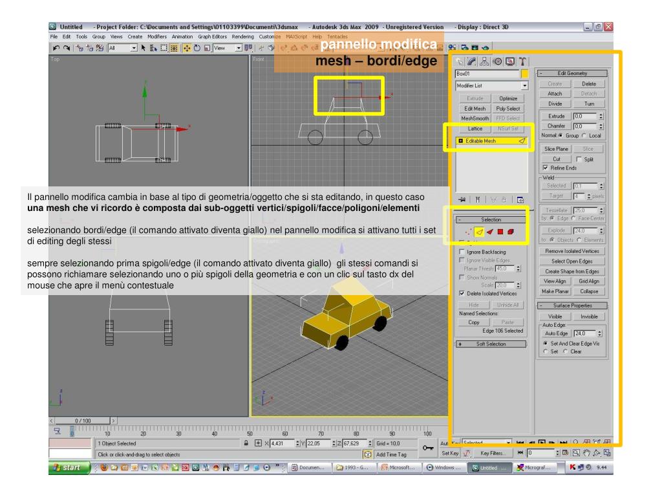Open the Edit menu
662x497 pixels.
[67, 37]
